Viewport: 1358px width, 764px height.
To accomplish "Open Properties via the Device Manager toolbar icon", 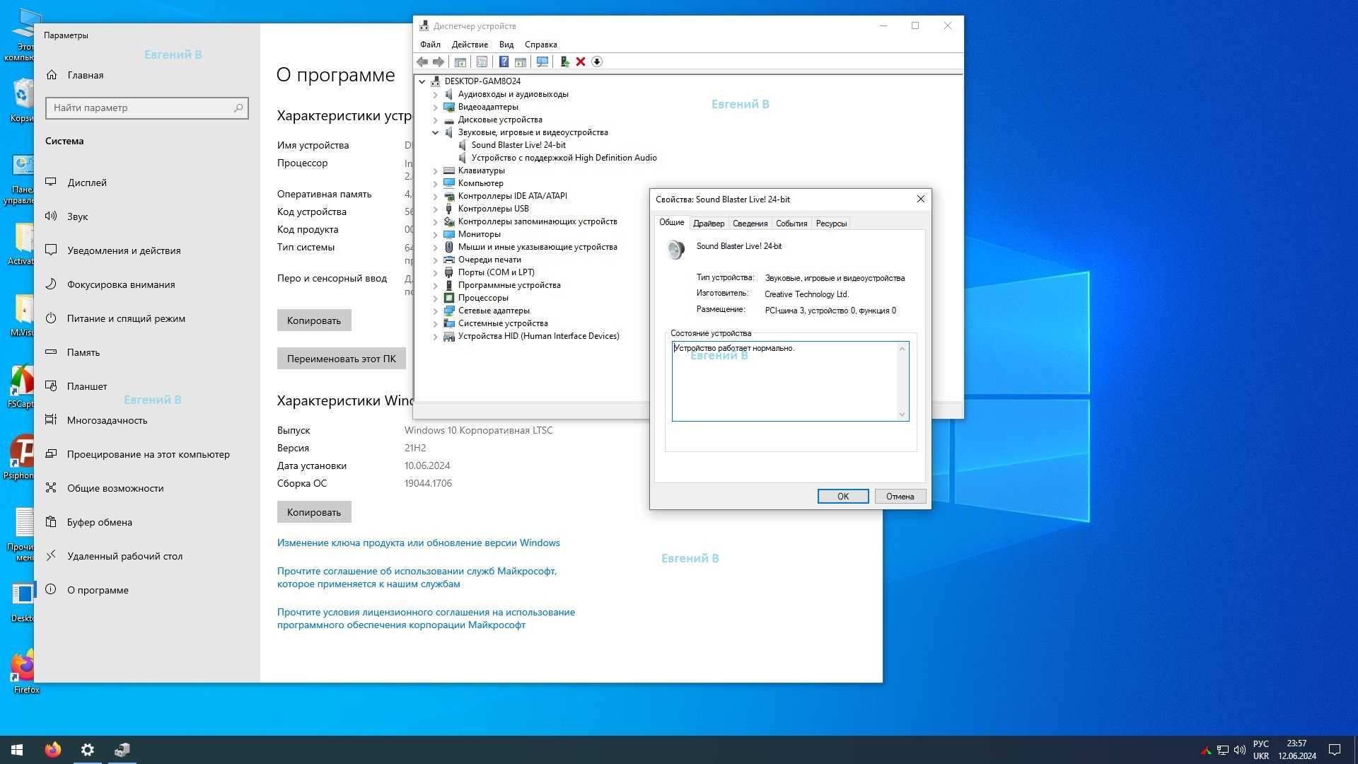I will 482,62.
